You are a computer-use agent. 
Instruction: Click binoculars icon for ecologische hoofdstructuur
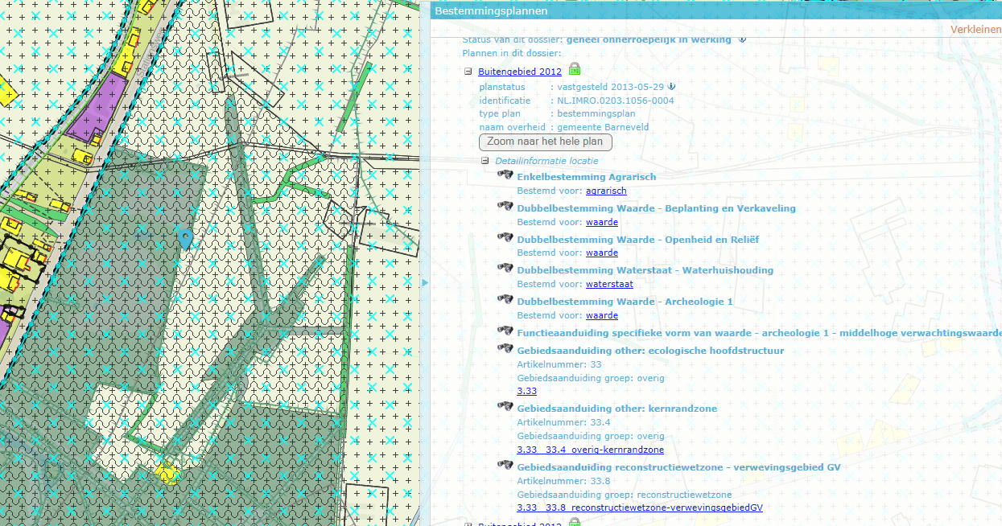[505, 348]
